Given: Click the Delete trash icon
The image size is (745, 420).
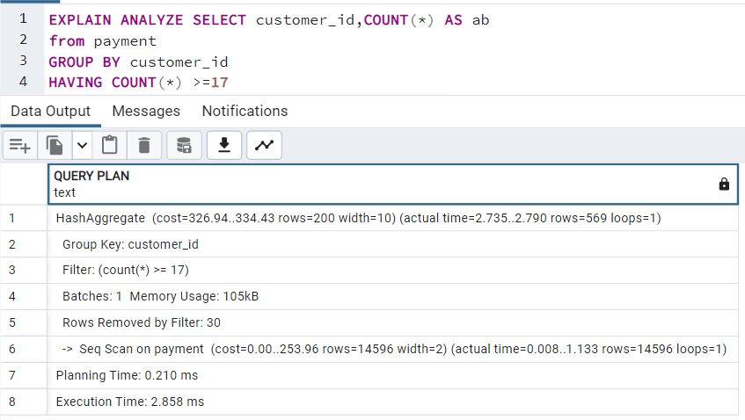Looking at the screenshot, I should pos(144,145).
